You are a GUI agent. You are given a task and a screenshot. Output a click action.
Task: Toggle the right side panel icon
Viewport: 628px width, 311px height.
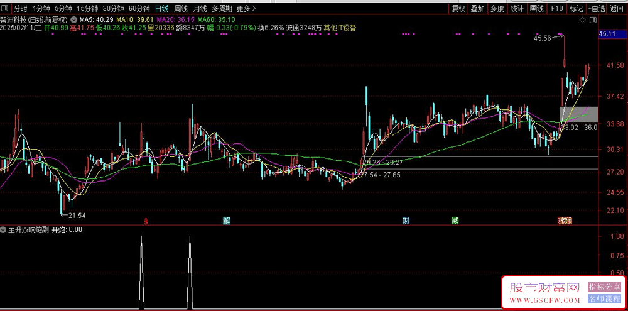pyautogui.click(x=593, y=19)
